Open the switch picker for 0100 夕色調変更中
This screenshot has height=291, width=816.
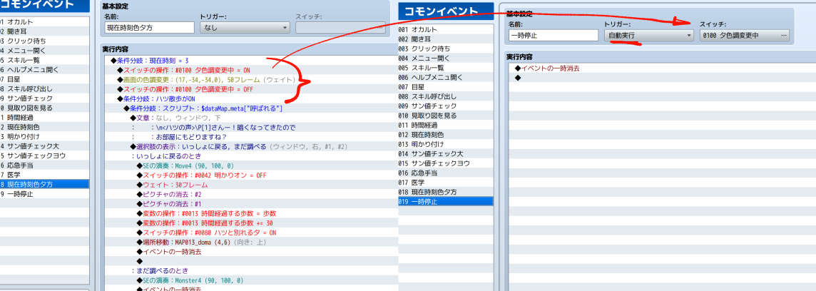783,36
